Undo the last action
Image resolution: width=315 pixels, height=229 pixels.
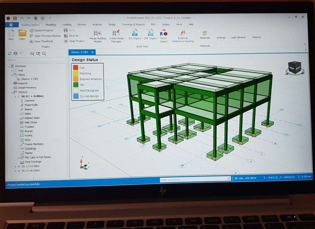click(x=22, y=18)
